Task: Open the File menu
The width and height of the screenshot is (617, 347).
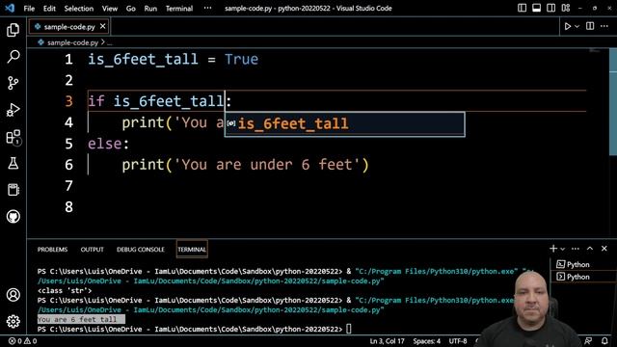Action: coord(29,9)
